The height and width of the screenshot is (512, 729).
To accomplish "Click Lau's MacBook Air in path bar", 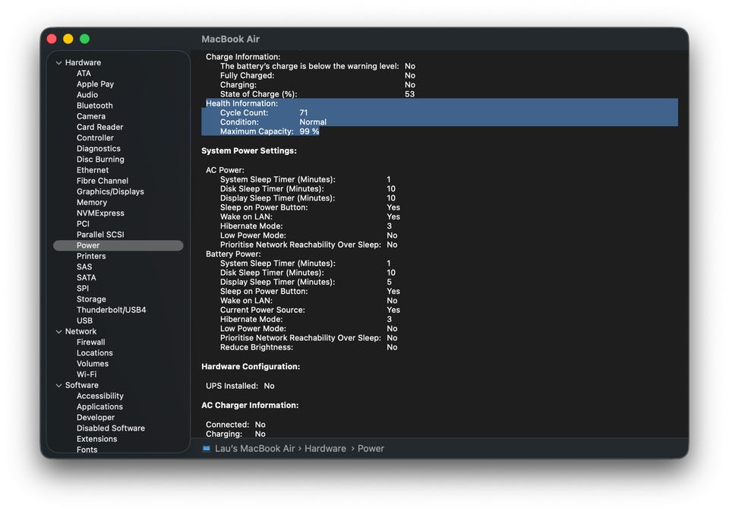I will click(x=254, y=449).
